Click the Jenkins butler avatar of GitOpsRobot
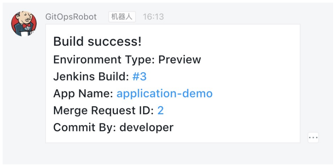Image resolution: width=335 pixels, height=167 pixels. pos(24,24)
